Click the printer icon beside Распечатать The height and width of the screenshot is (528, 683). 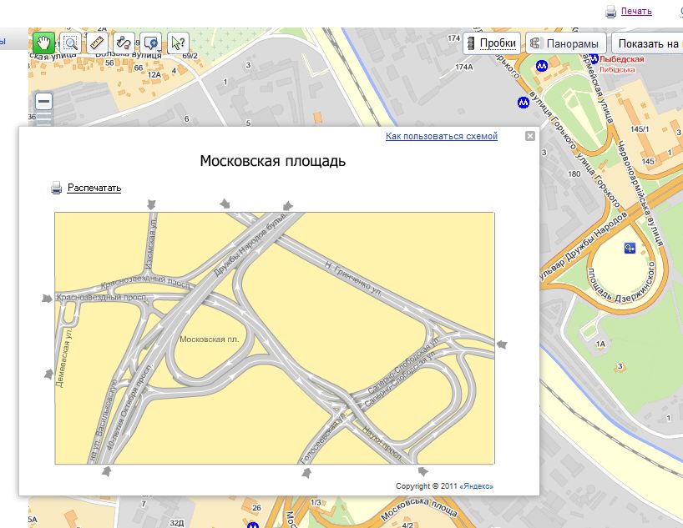click(57, 188)
